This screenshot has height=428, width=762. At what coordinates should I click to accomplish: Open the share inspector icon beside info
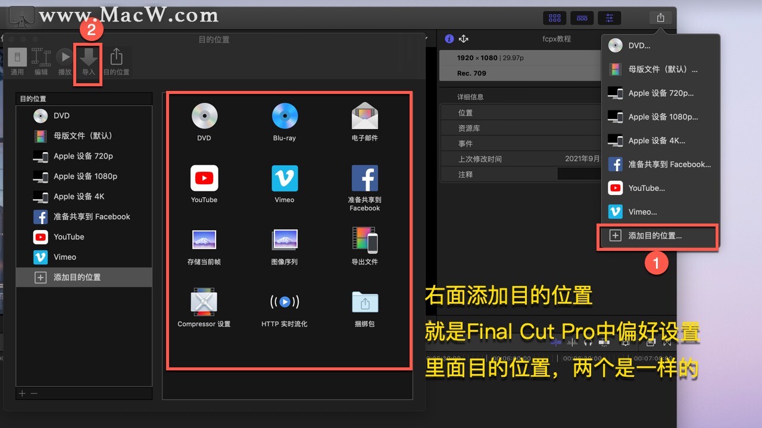464,39
